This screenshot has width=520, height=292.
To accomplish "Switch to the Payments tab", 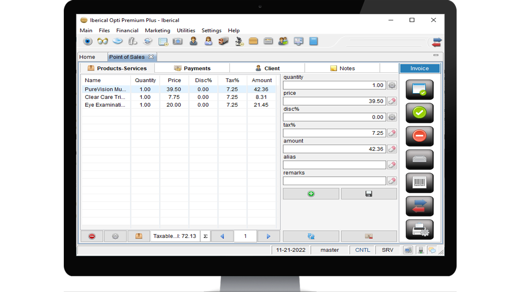I will 192,68.
